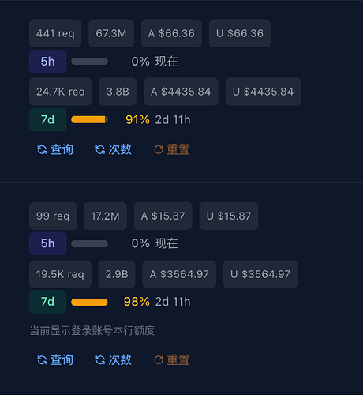Select the 7d badge beside 98%
Image resolution: width=363 pixels, height=395 pixels.
coord(48,302)
